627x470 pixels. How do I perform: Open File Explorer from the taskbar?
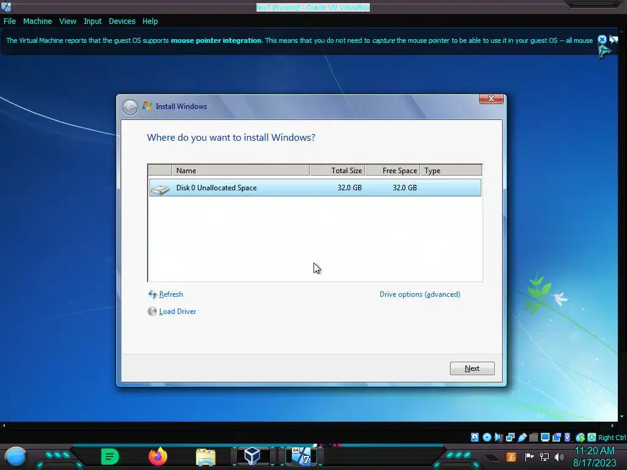206,457
